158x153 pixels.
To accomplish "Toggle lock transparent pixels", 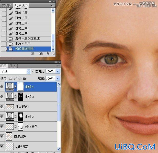I will [x=10, y=78].
